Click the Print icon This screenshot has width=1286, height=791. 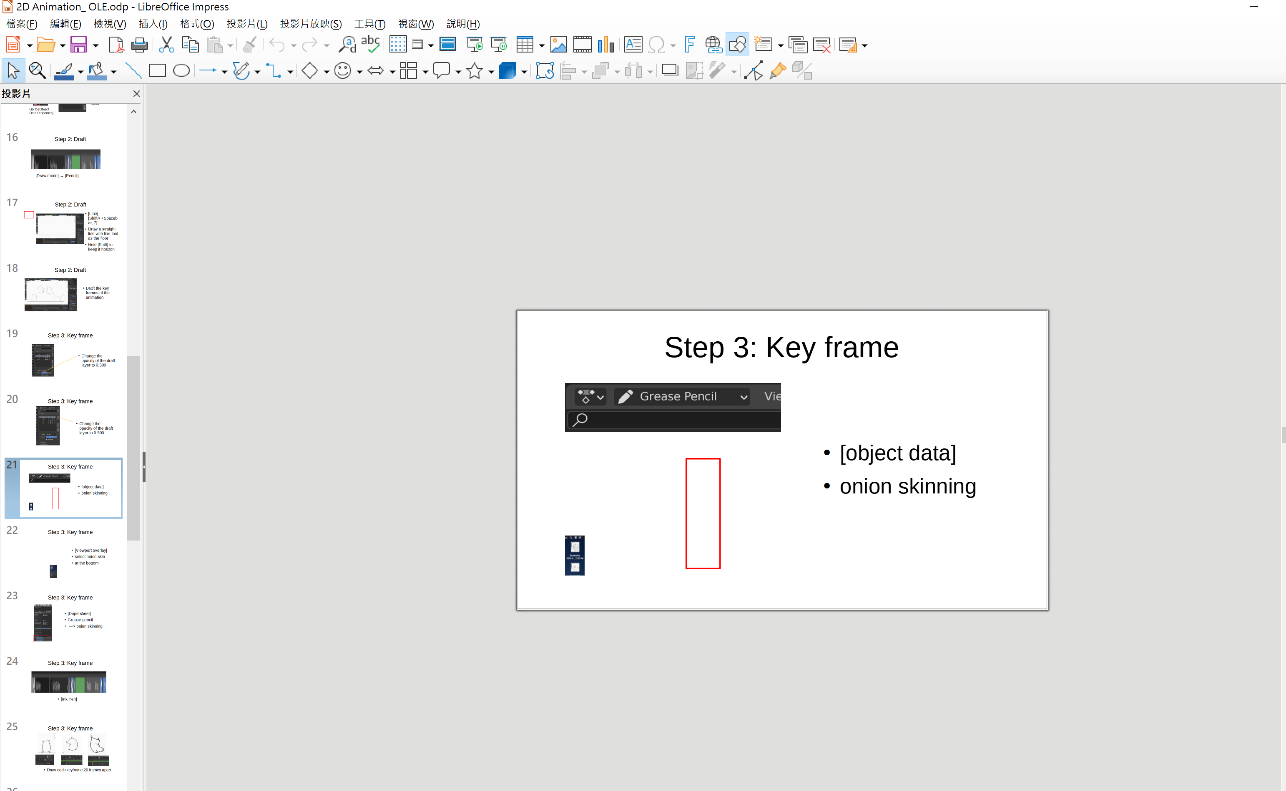click(139, 45)
